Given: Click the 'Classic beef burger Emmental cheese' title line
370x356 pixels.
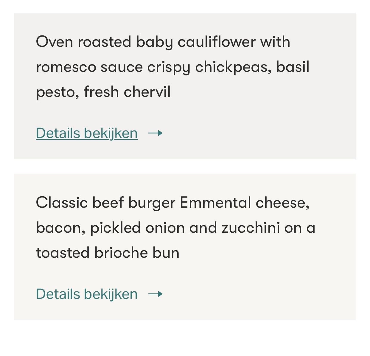Looking at the screenshot, I should click(172, 203).
